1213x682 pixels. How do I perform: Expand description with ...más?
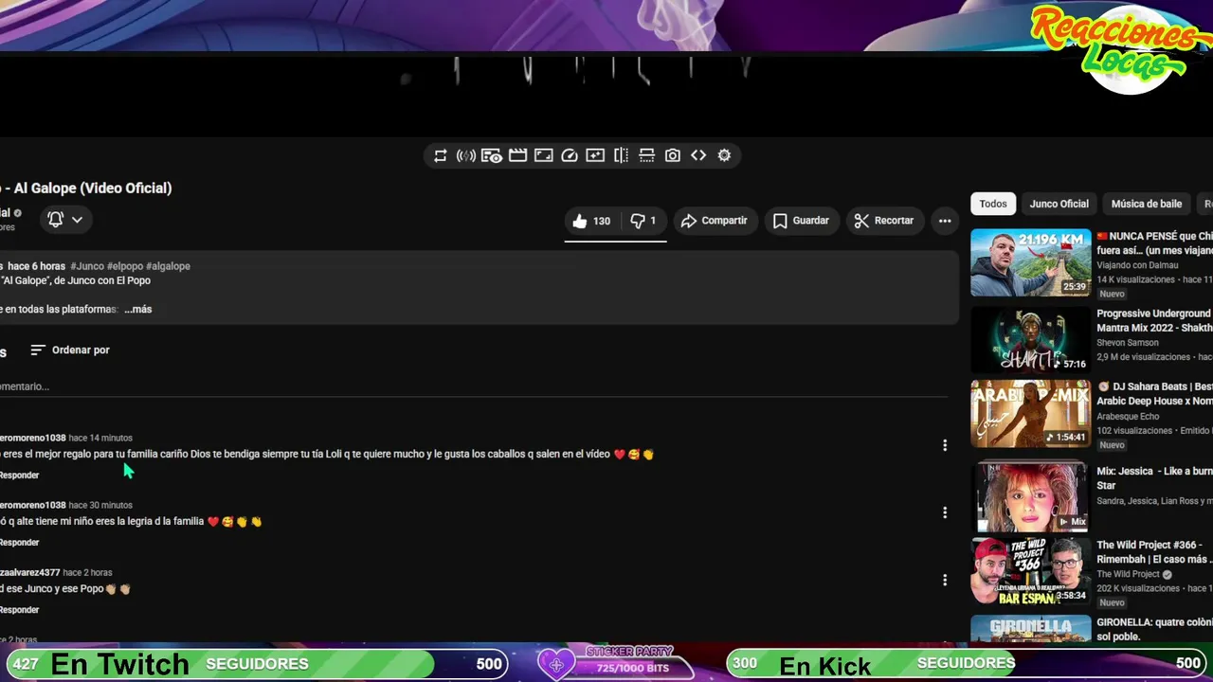[138, 310]
